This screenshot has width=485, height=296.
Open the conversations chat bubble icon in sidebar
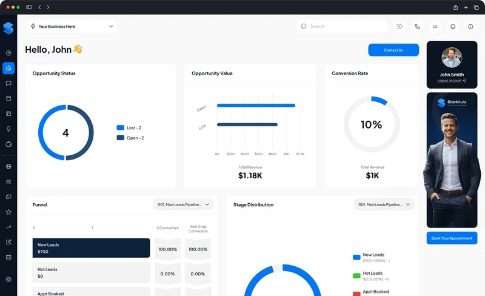[x=8, y=83]
